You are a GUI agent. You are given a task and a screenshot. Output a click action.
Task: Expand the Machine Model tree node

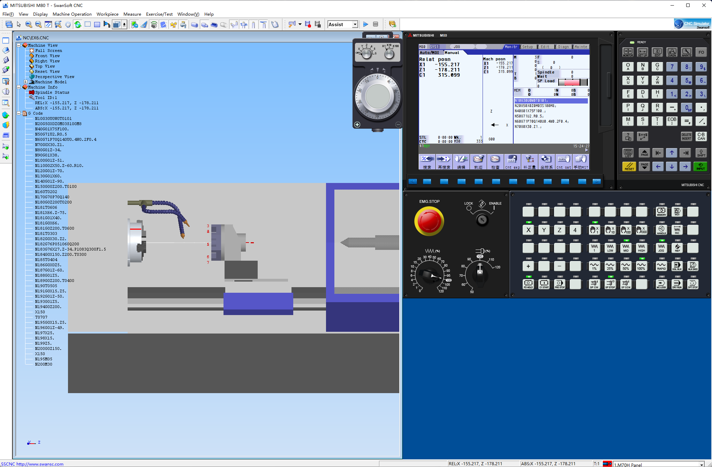pos(26,82)
